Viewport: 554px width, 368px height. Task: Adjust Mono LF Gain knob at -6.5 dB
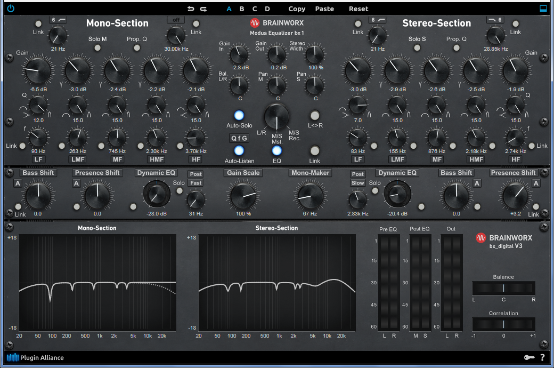[x=37, y=71]
